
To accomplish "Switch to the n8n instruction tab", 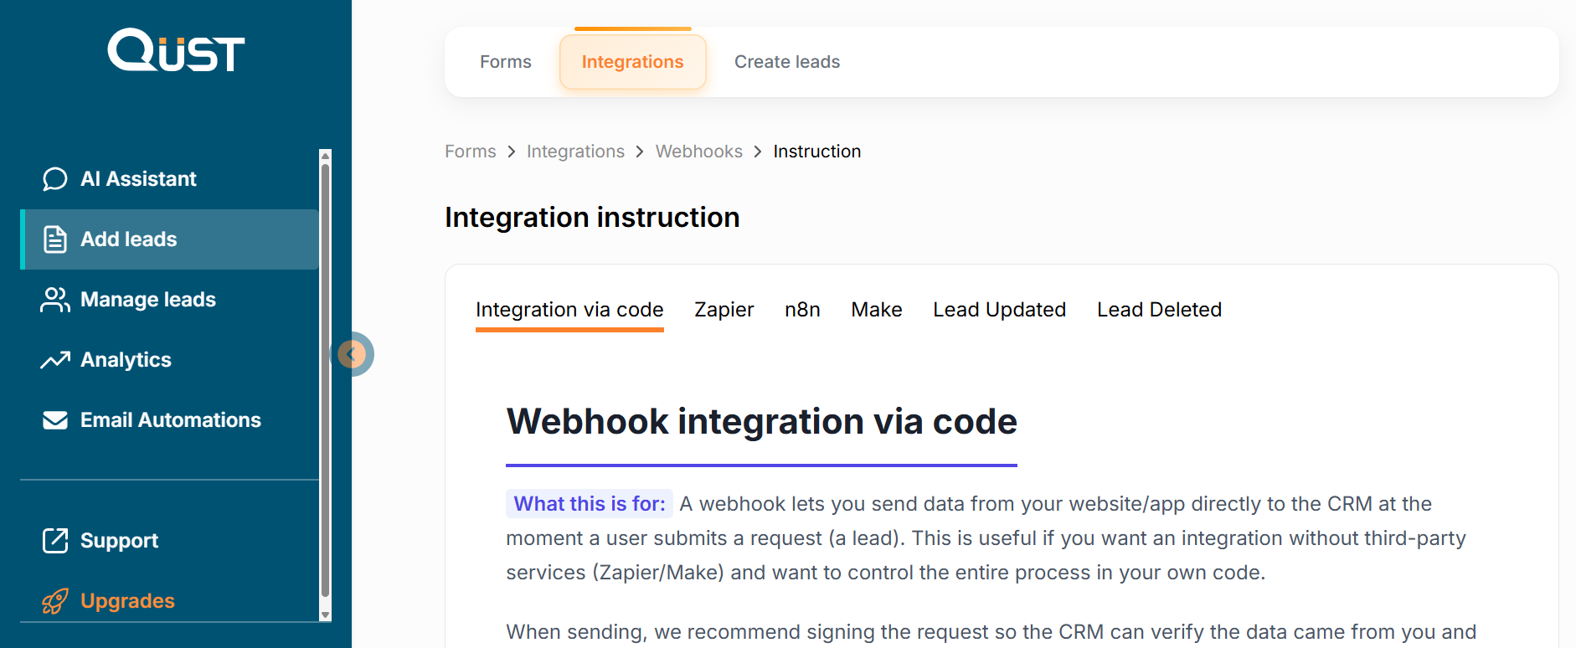I will pyautogui.click(x=802, y=310).
